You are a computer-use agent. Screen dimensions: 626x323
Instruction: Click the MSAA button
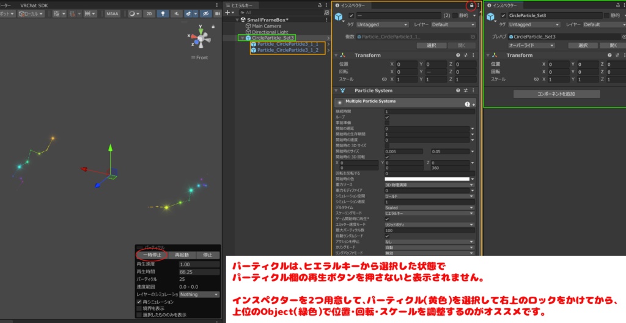coord(112,13)
